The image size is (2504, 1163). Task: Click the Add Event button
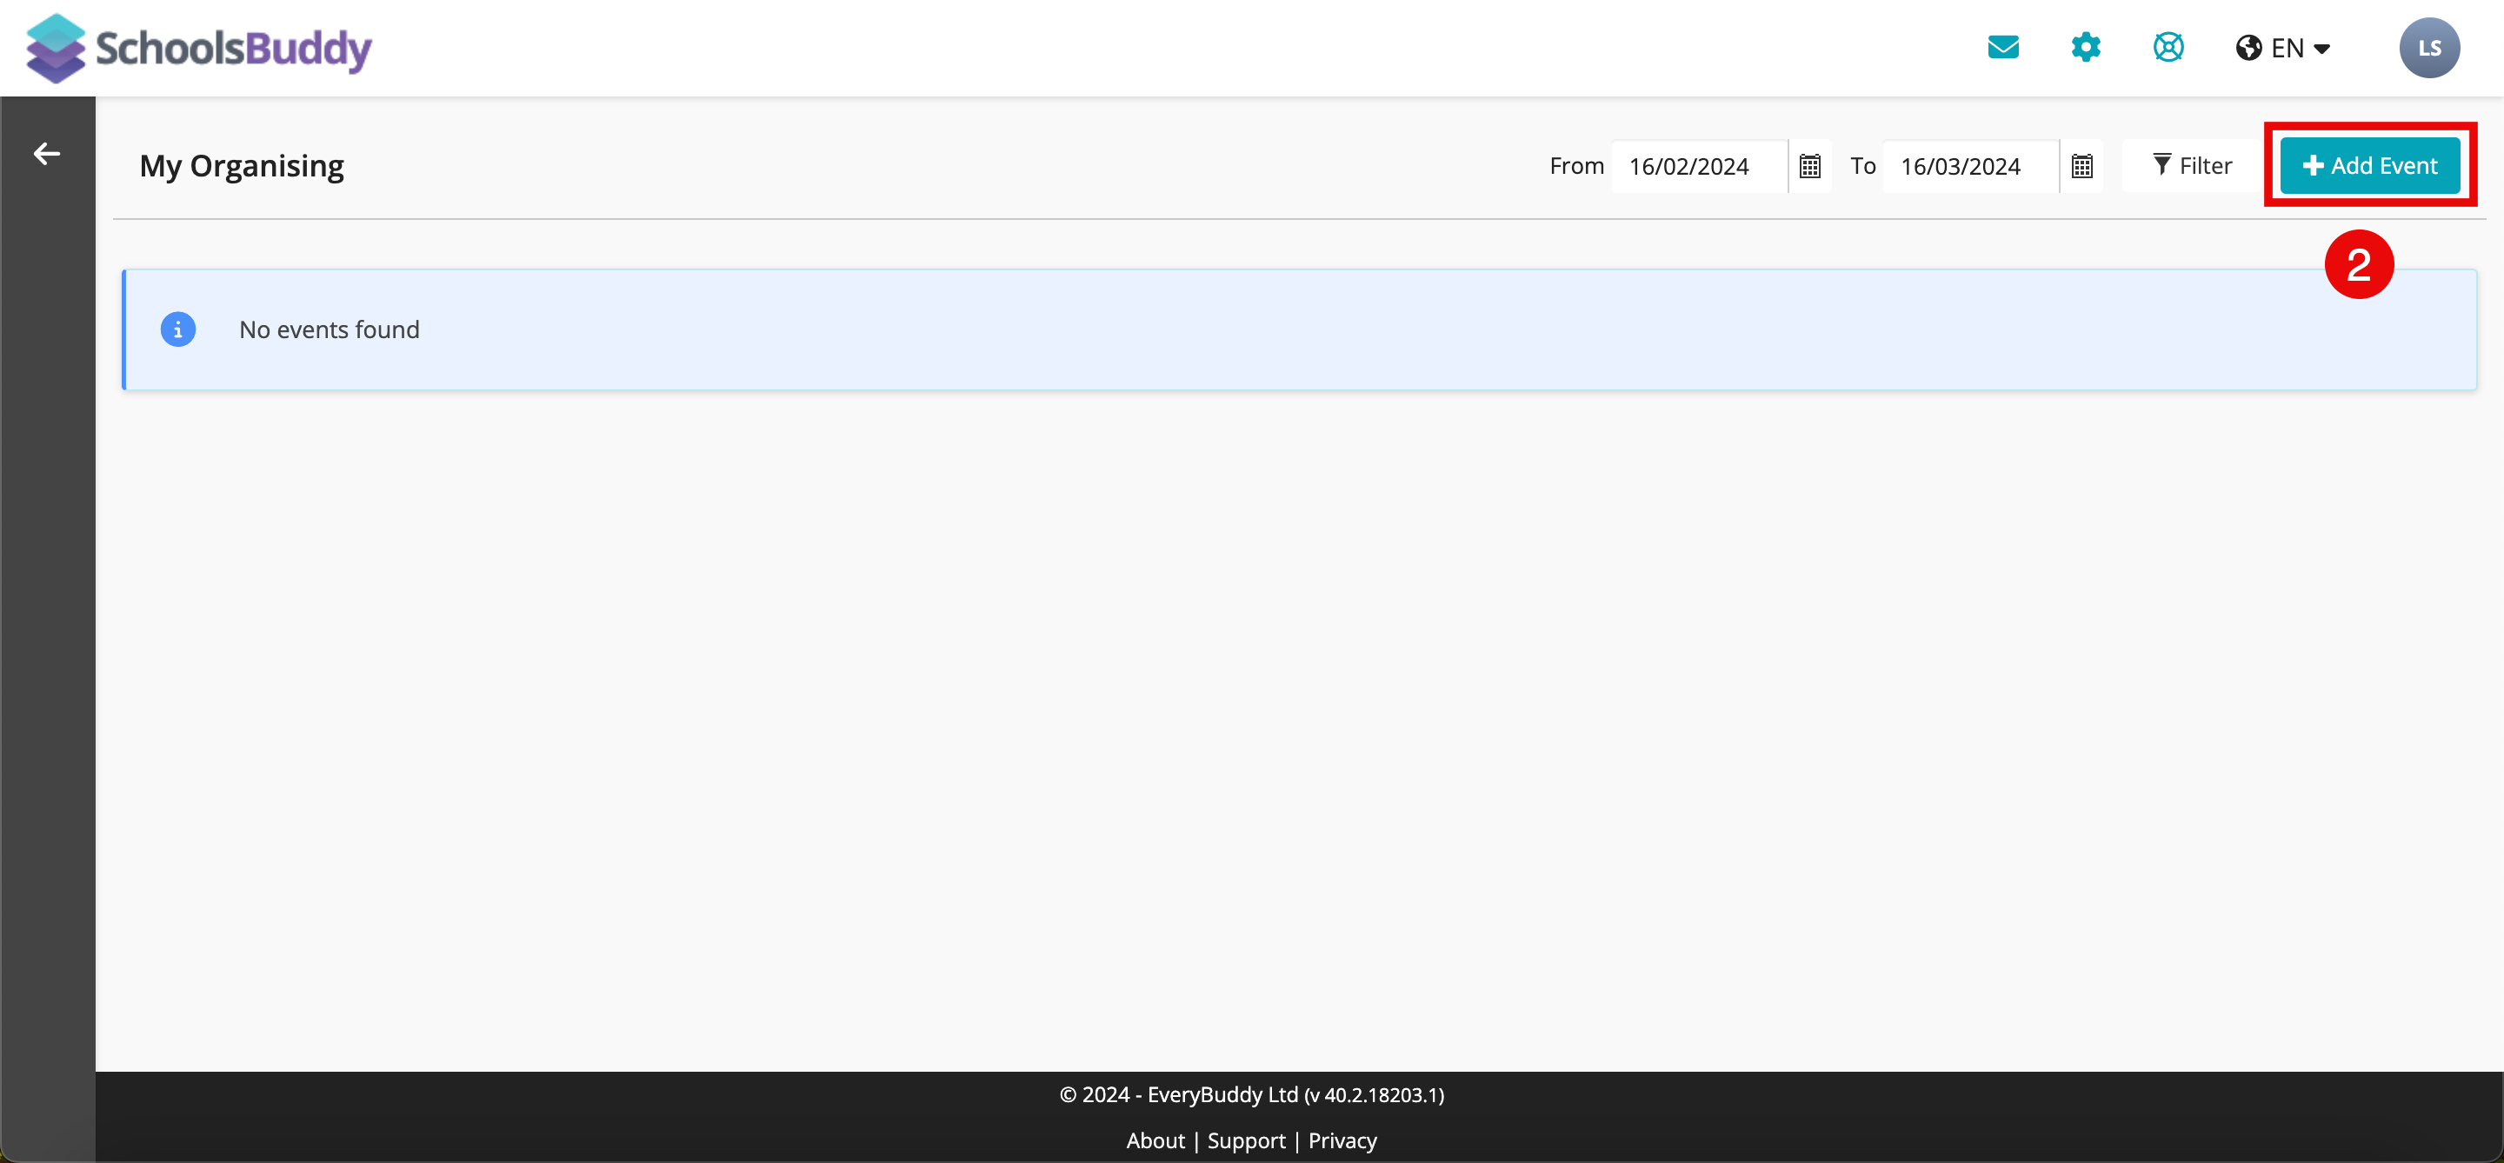(2370, 166)
